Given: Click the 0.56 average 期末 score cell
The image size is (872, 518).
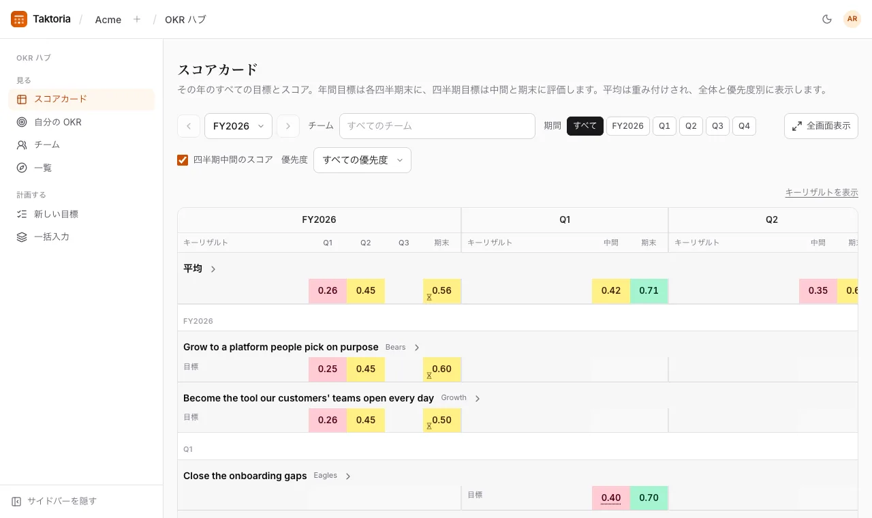Looking at the screenshot, I should tap(441, 291).
